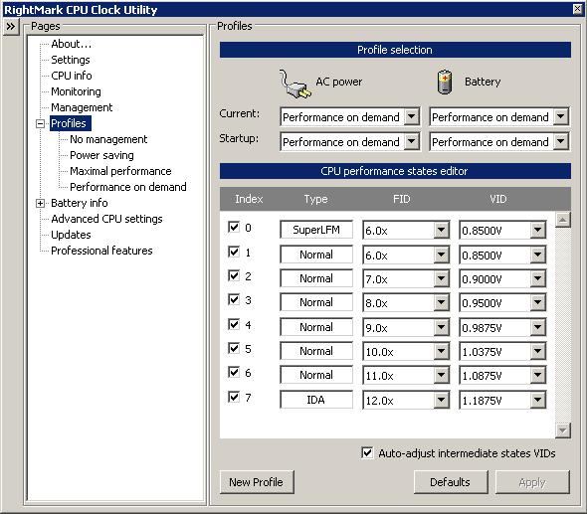Open VID dropdown showing 1.1875V
The height and width of the screenshot is (514, 587).
(538, 400)
